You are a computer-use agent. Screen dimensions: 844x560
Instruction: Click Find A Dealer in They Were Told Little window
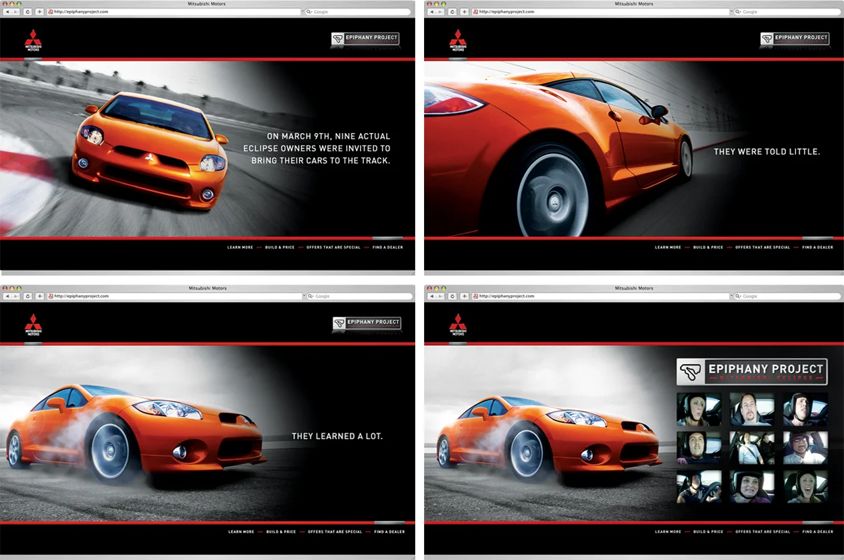(x=818, y=247)
